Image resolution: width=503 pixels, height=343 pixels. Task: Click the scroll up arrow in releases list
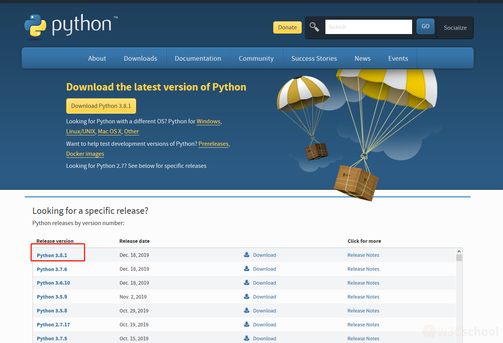click(x=459, y=251)
